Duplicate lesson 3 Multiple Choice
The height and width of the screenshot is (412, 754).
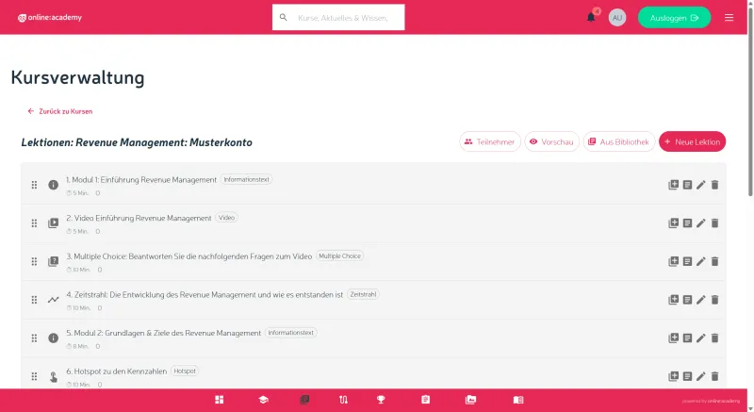tap(673, 261)
